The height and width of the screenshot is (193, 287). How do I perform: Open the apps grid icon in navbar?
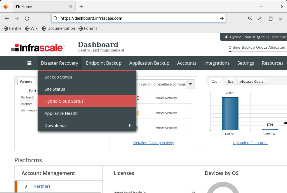pyautogui.click(x=29, y=63)
